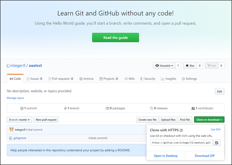The width and height of the screenshot is (232, 165).
Task: Click the tag icon beside 0 releases
Action: (152, 108)
